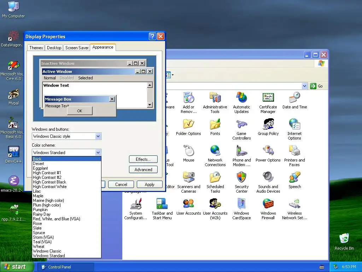Open Scanners and Cameras icon
Image resolution: width=362 pixels, height=272 pixels.
point(189,182)
